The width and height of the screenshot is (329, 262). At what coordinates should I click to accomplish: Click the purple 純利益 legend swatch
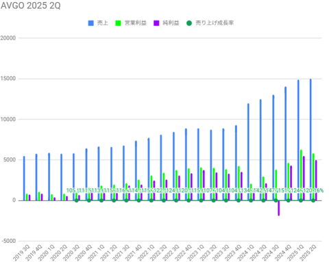[x=156, y=23]
